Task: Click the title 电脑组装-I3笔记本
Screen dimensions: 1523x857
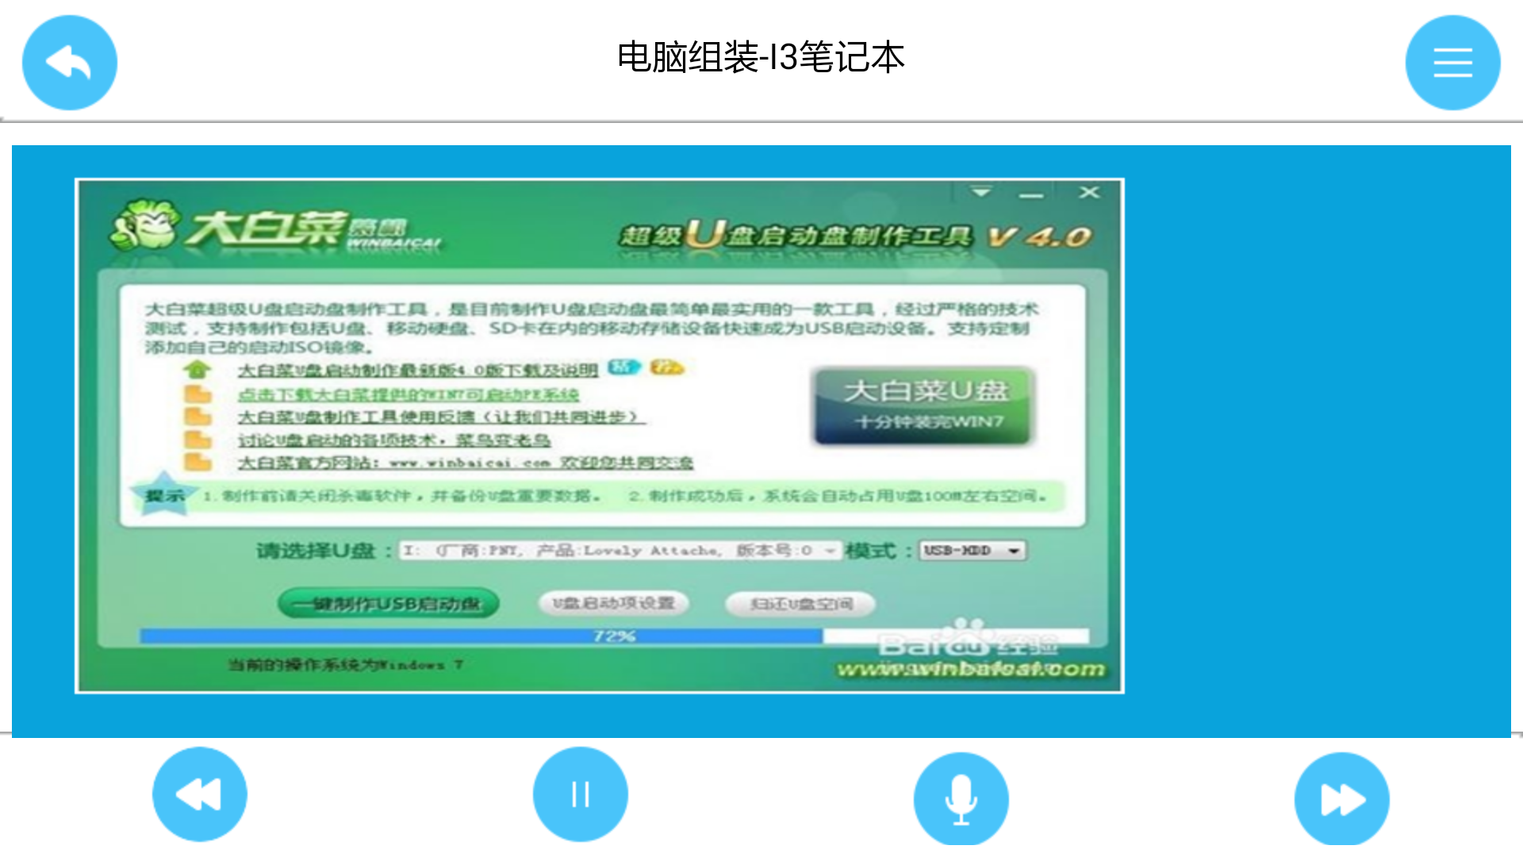Action: click(761, 58)
